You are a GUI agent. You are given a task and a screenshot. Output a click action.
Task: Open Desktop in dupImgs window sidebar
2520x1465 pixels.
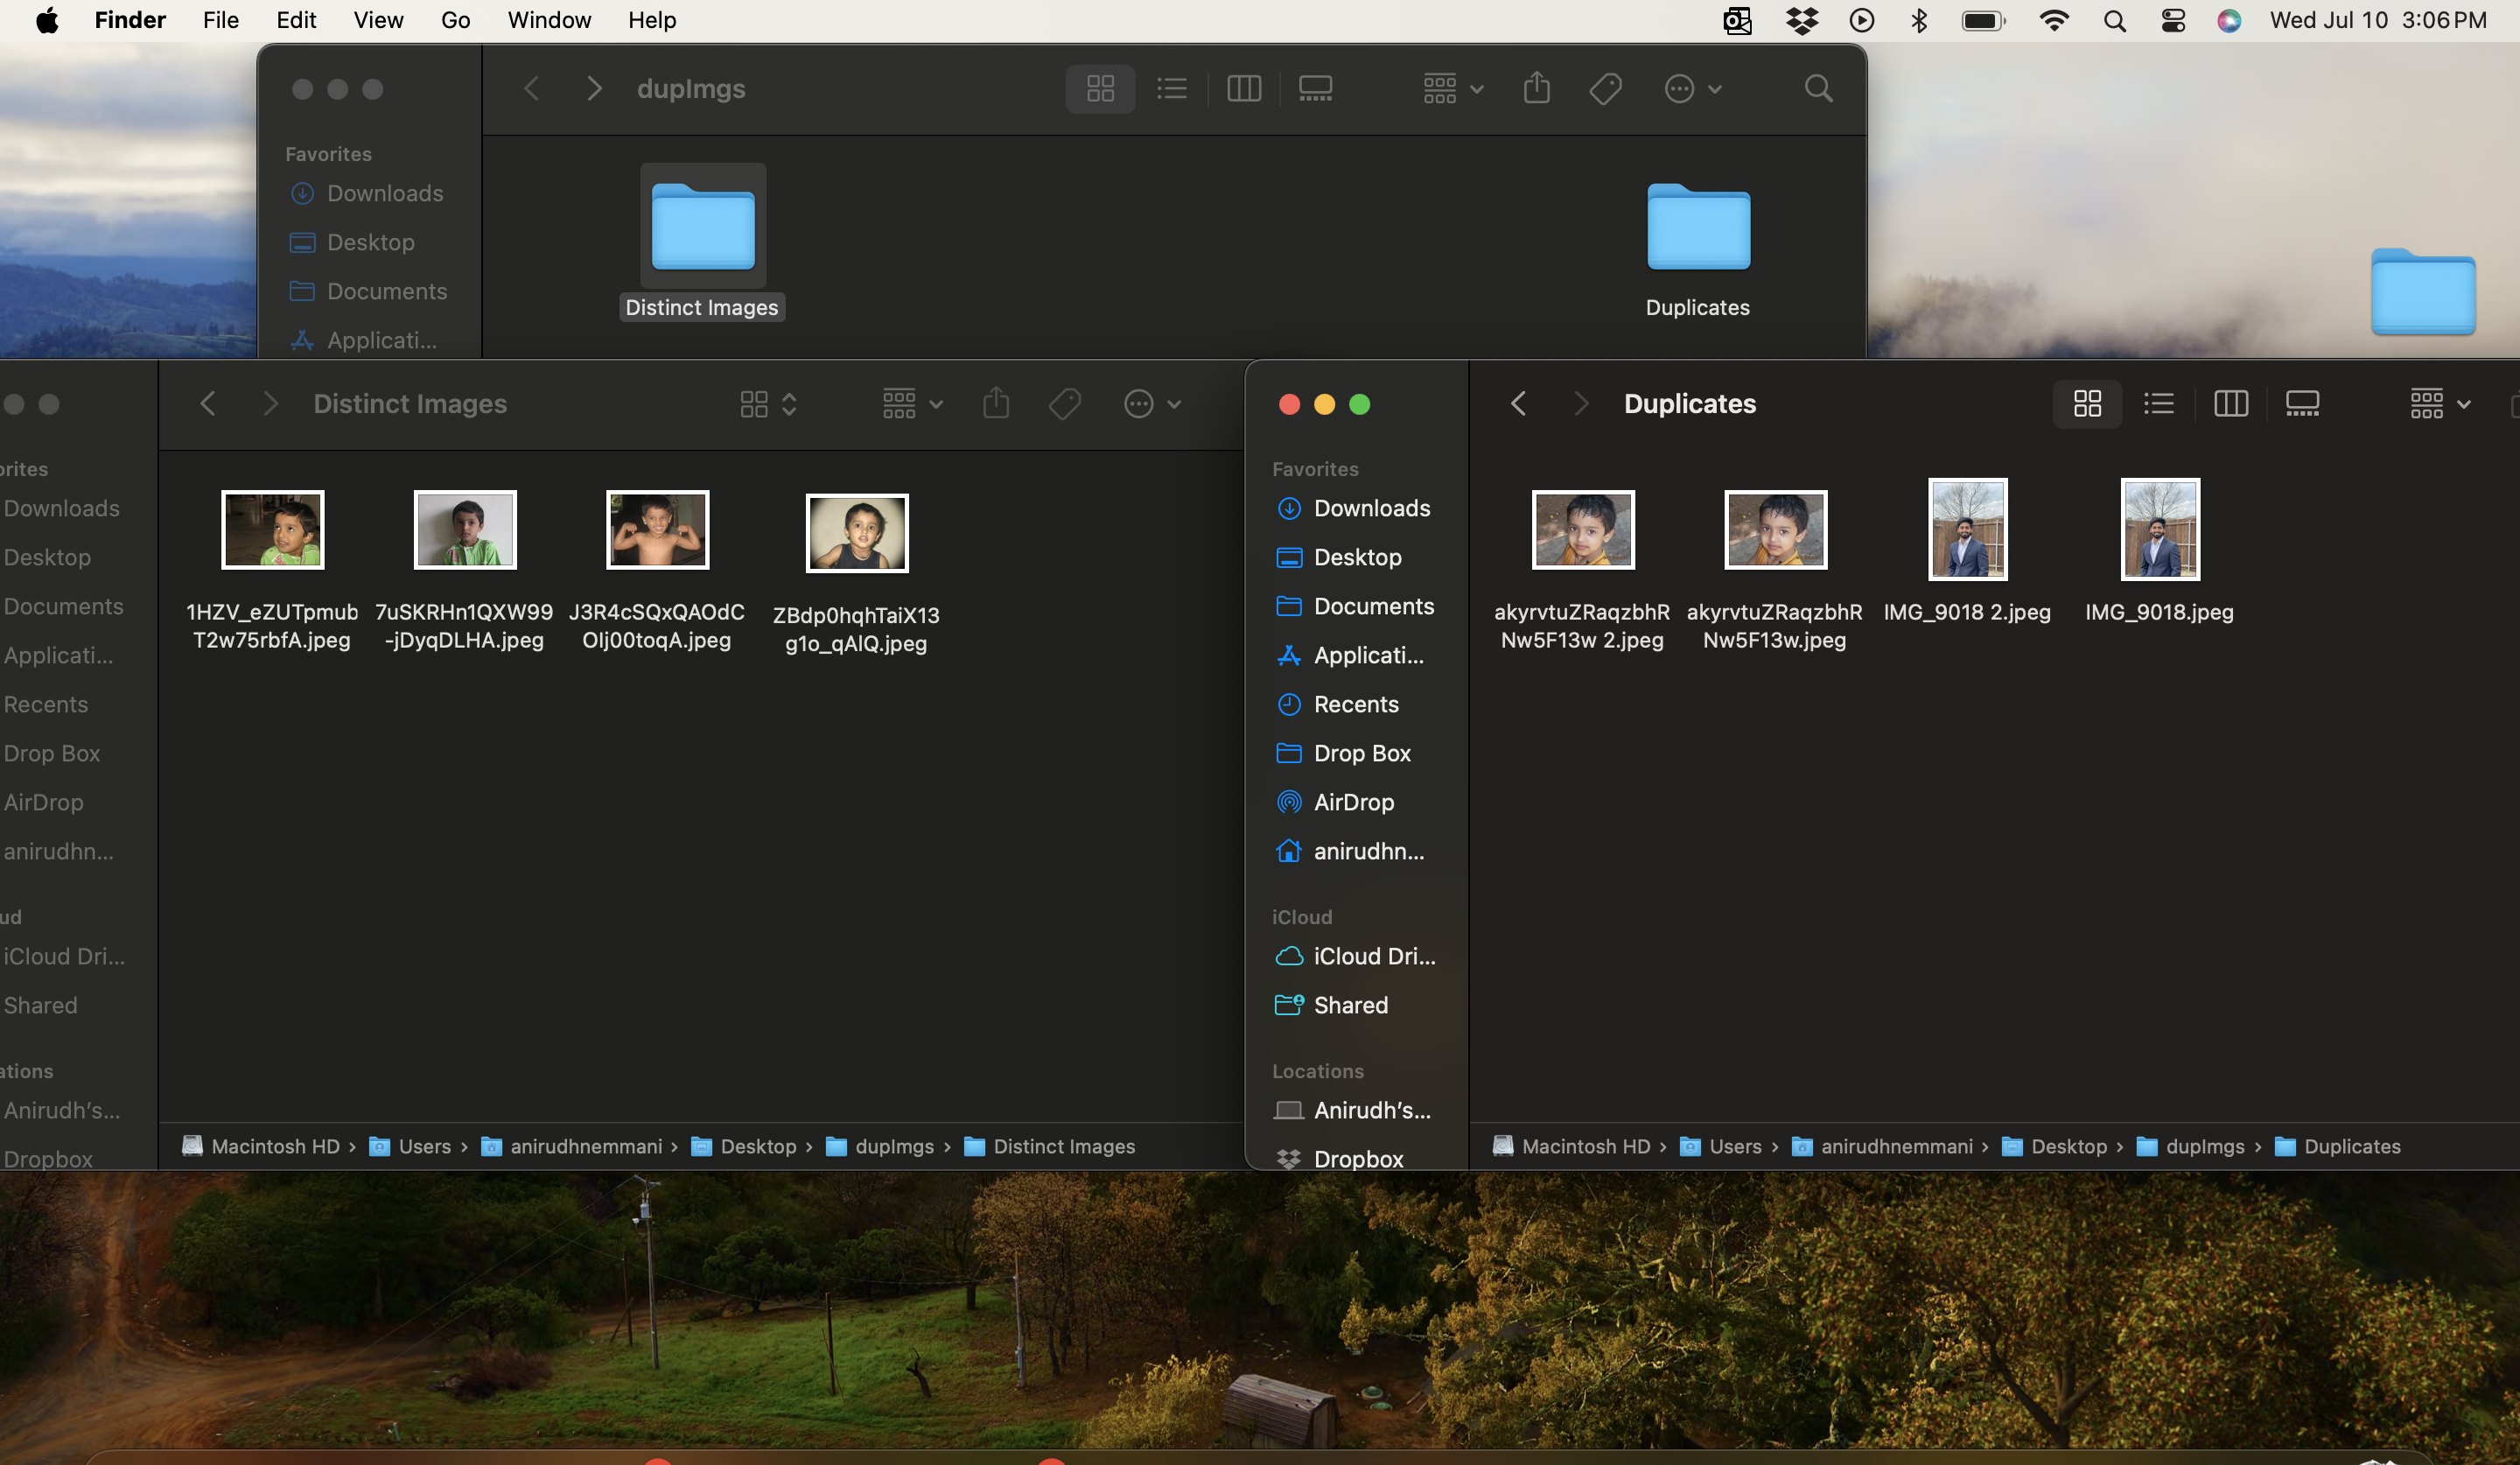coord(352,242)
